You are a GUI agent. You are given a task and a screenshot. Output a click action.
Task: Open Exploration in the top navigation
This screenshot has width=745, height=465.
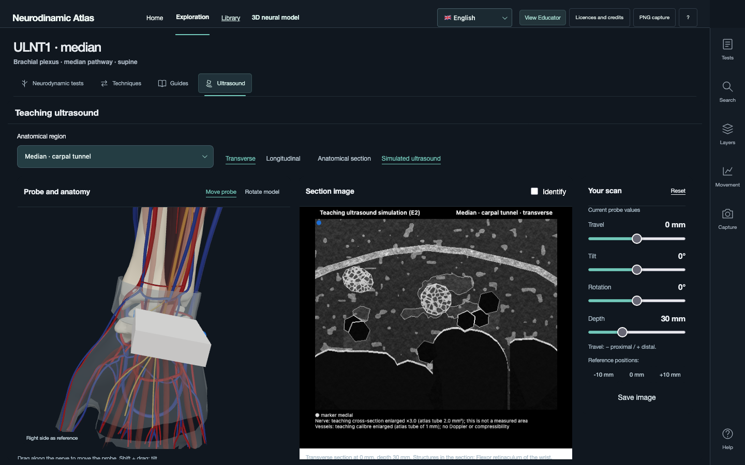(x=192, y=17)
